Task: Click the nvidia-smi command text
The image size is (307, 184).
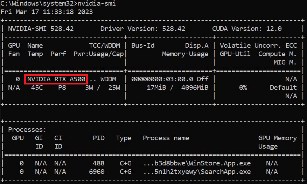Action: [97, 4]
